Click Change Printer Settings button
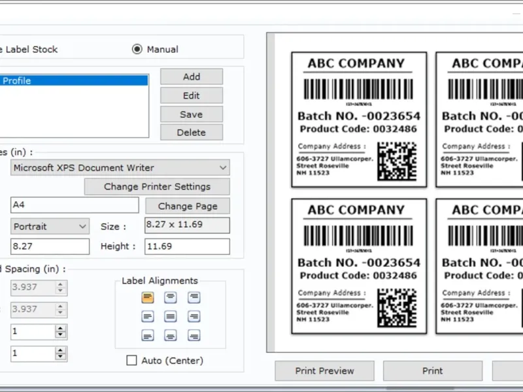The height and width of the screenshot is (392, 523). point(157,187)
